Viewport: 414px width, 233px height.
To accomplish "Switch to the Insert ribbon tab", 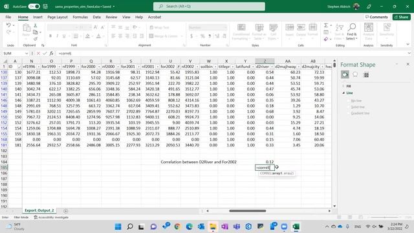I will pyautogui.click(x=38, y=17).
